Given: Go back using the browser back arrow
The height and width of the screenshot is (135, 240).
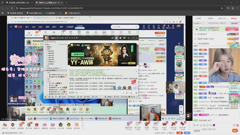Looking at the screenshot, I should pyautogui.click(x=3, y=8).
